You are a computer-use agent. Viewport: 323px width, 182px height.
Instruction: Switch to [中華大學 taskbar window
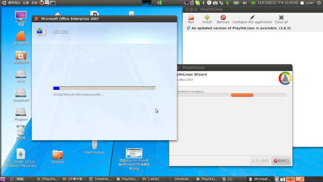(74, 179)
